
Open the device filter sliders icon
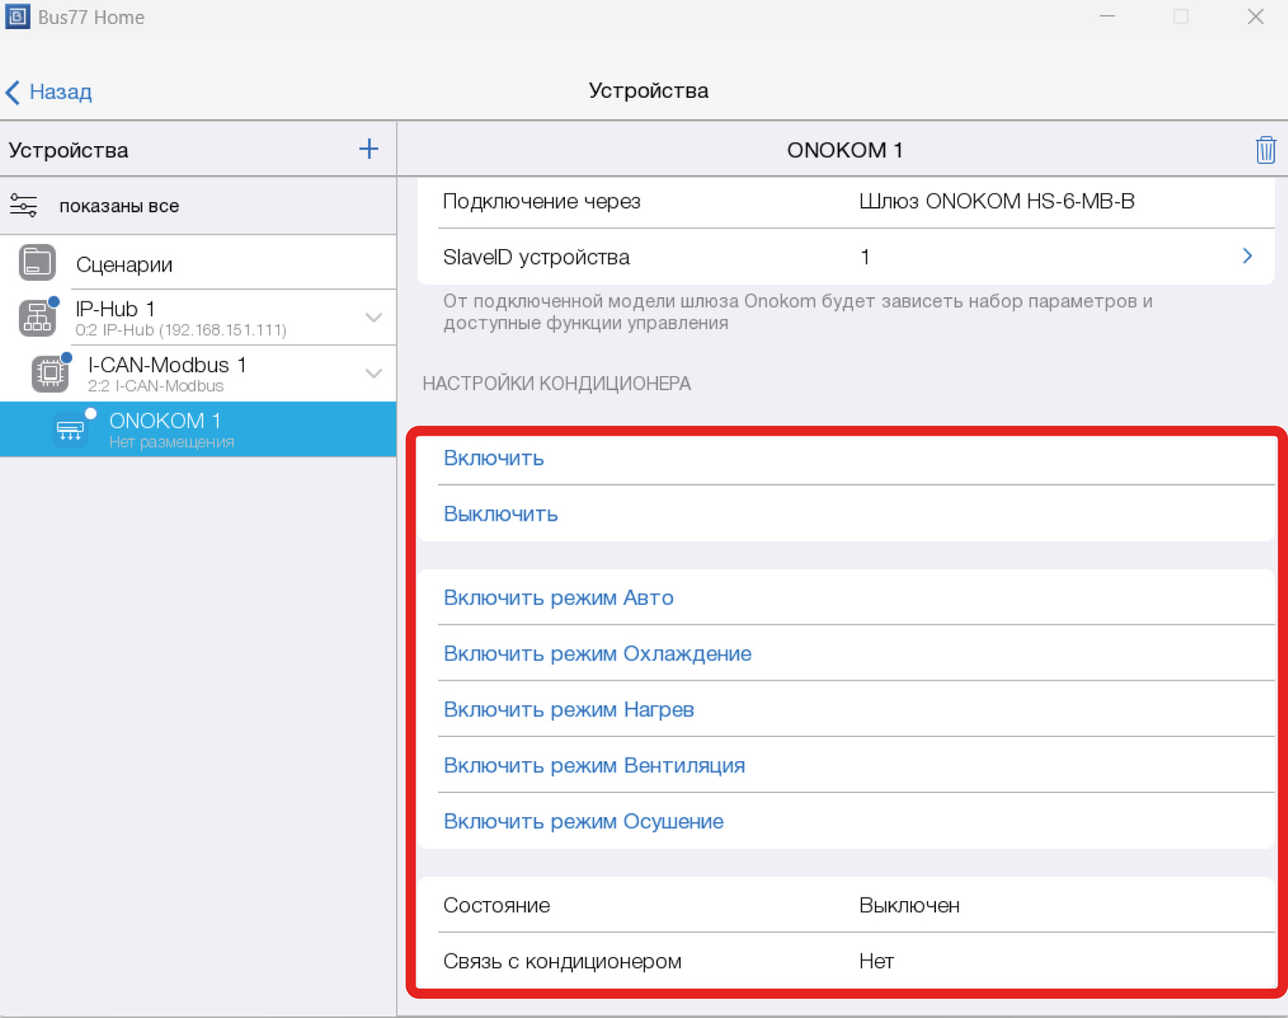coord(23,206)
